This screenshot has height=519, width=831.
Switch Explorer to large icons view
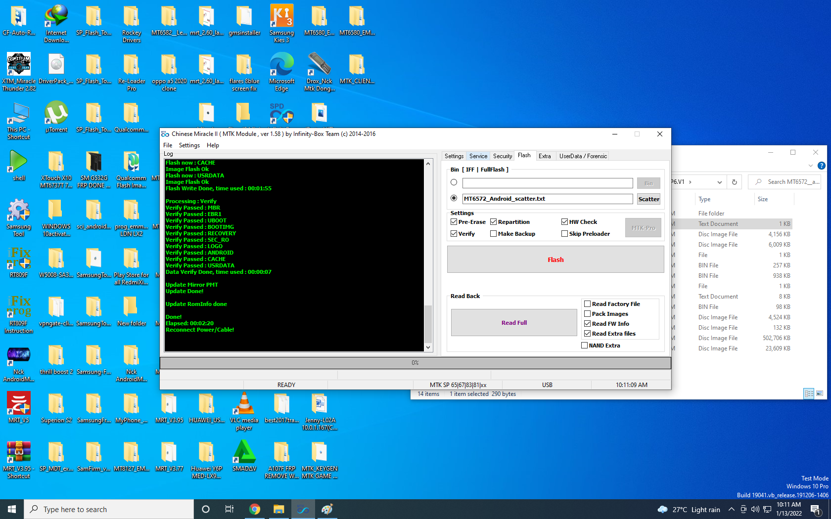(820, 393)
